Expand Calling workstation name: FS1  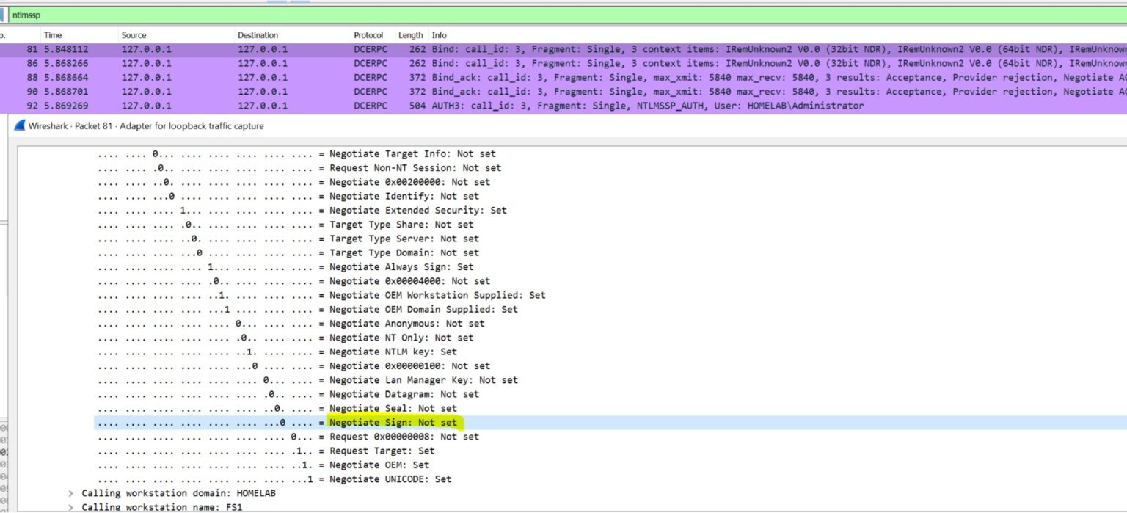click(70, 506)
